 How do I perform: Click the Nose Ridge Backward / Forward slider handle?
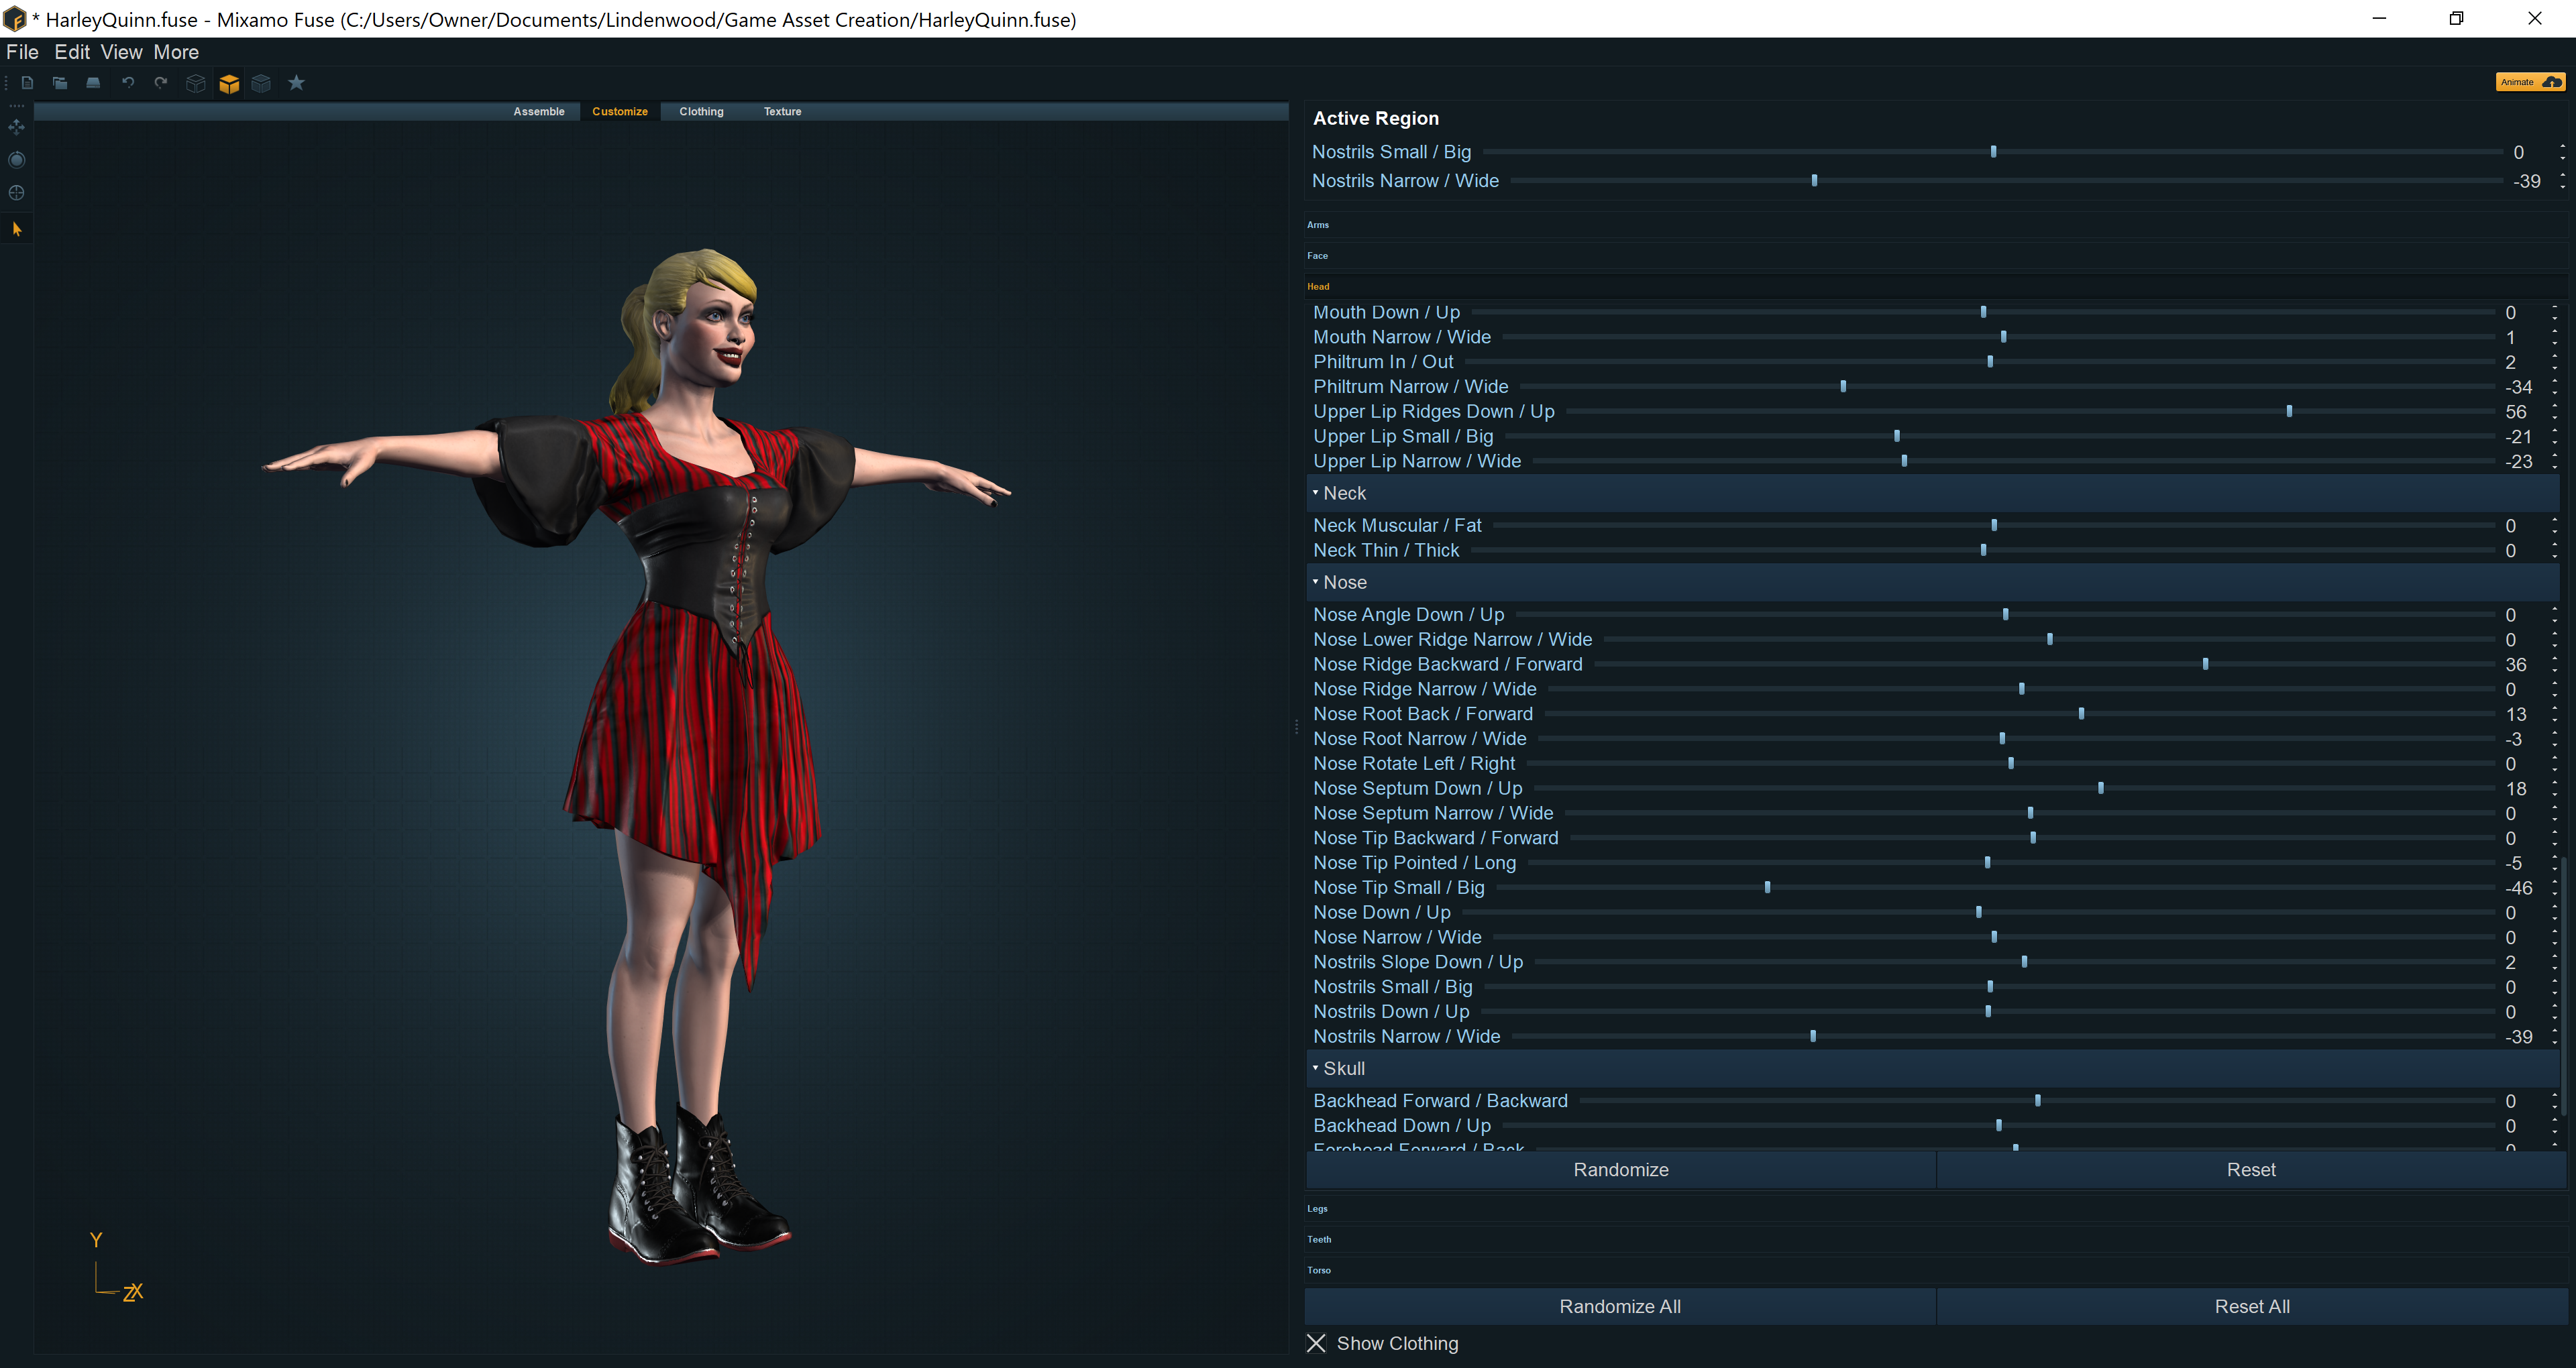click(2206, 665)
